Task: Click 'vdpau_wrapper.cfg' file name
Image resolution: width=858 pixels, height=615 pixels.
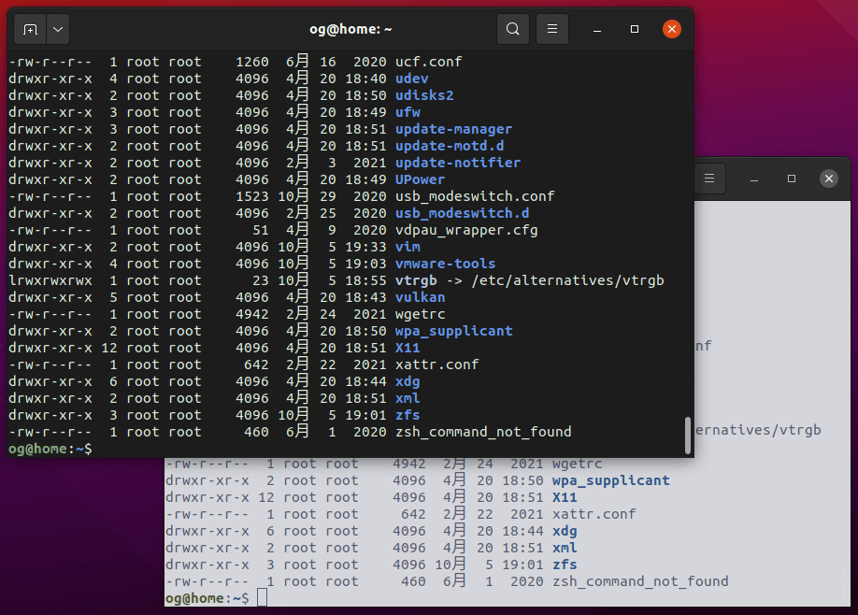Action: tap(466, 230)
